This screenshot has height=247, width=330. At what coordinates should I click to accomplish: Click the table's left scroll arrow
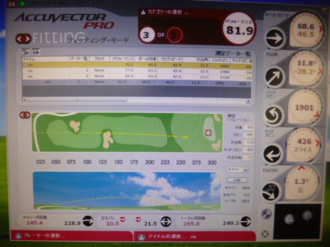[x=25, y=99]
